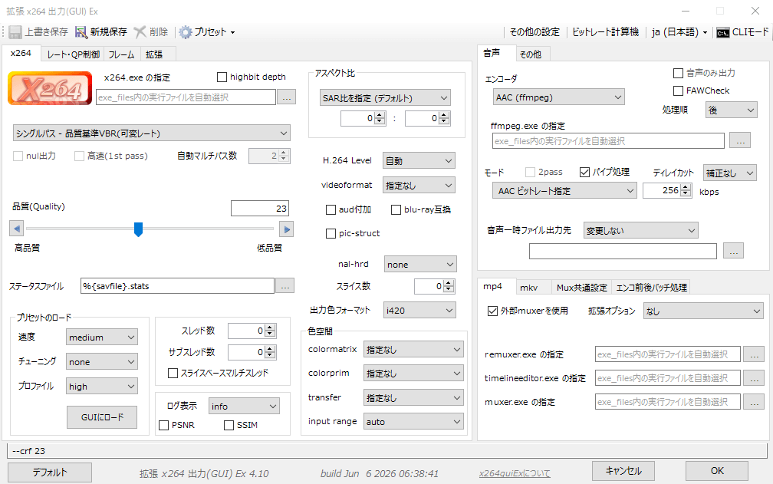Browse for 音声一時ファイル output folder
Screen dimensions: 773x484
coord(733,251)
